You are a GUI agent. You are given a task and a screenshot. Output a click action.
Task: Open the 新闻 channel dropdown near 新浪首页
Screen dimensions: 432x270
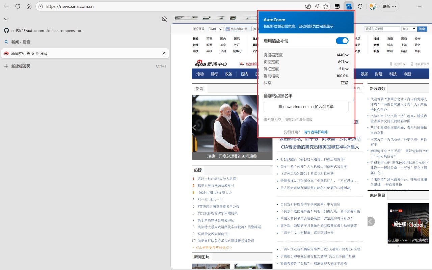(x=216, y=29)
